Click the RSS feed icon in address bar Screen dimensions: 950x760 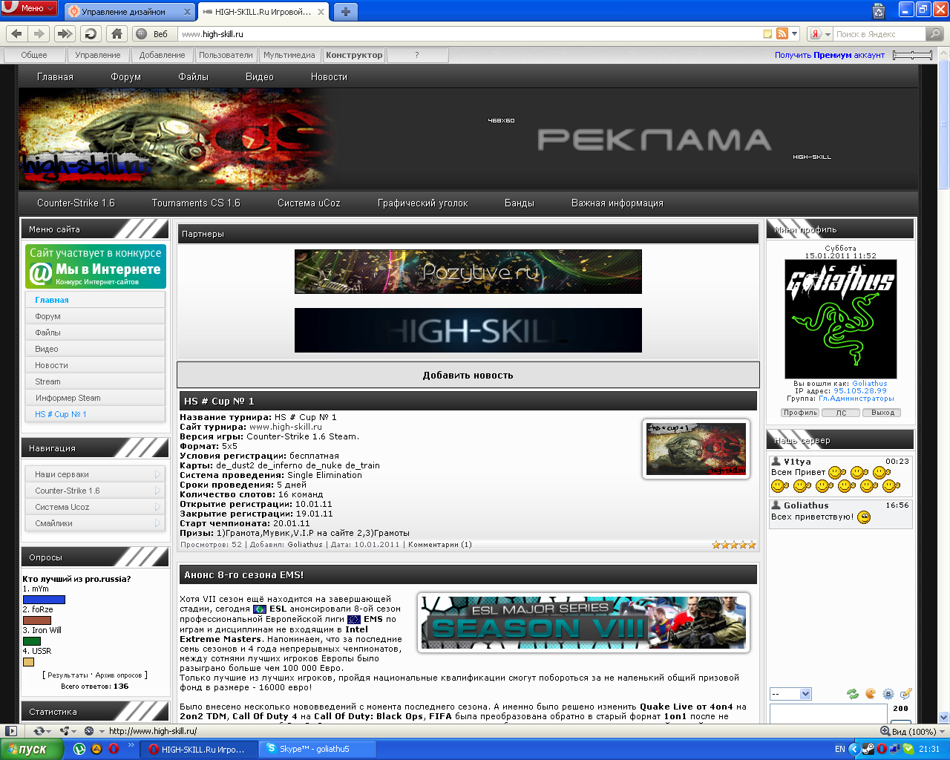(782, 33)
